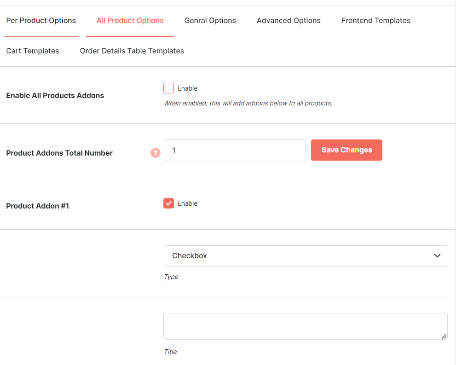Click the 'When enabled, this will add addons' description
This screenshot has height=365, width=456.
[x=248, y=103]
